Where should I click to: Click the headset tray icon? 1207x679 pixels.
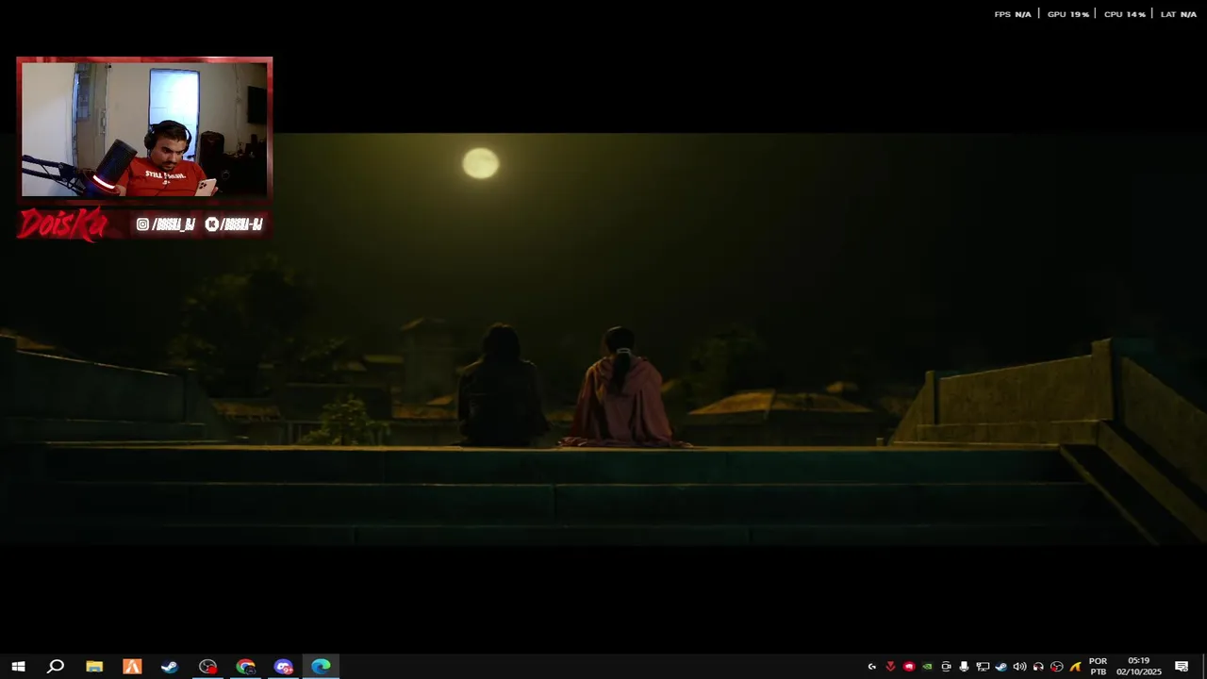[x=1038, y=667]
